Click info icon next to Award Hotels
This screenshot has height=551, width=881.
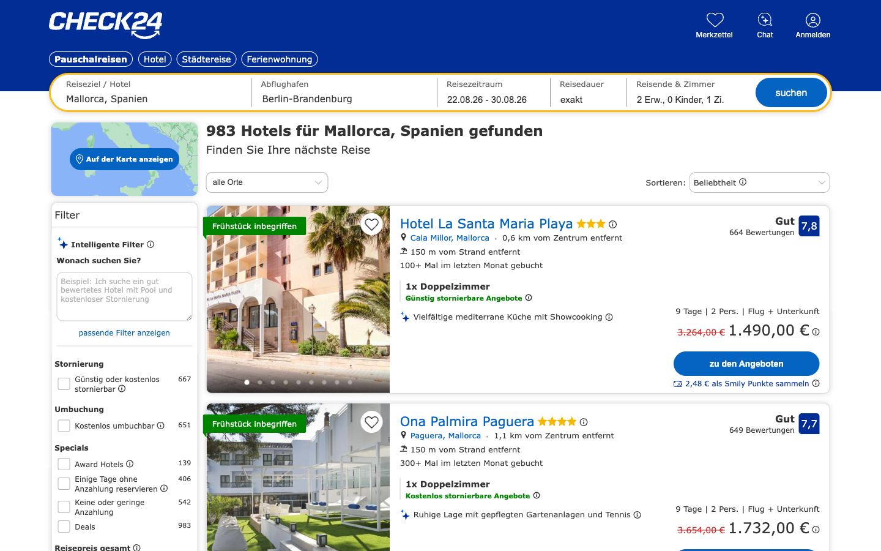[x=130, y=464]
